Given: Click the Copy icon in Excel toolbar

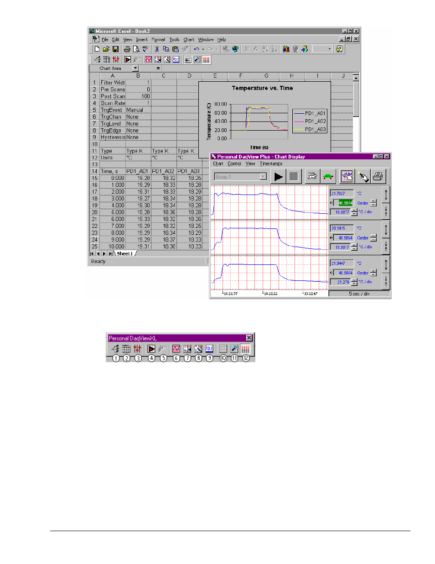Looking at the screenshot, I should (166, 49).
